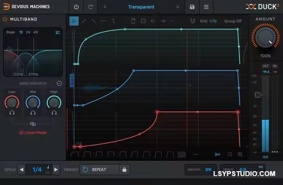The height and width of the screenshot is (185, 283).
Task: Apply the striped bars shape preset
Action: click(x=182, y=155)
